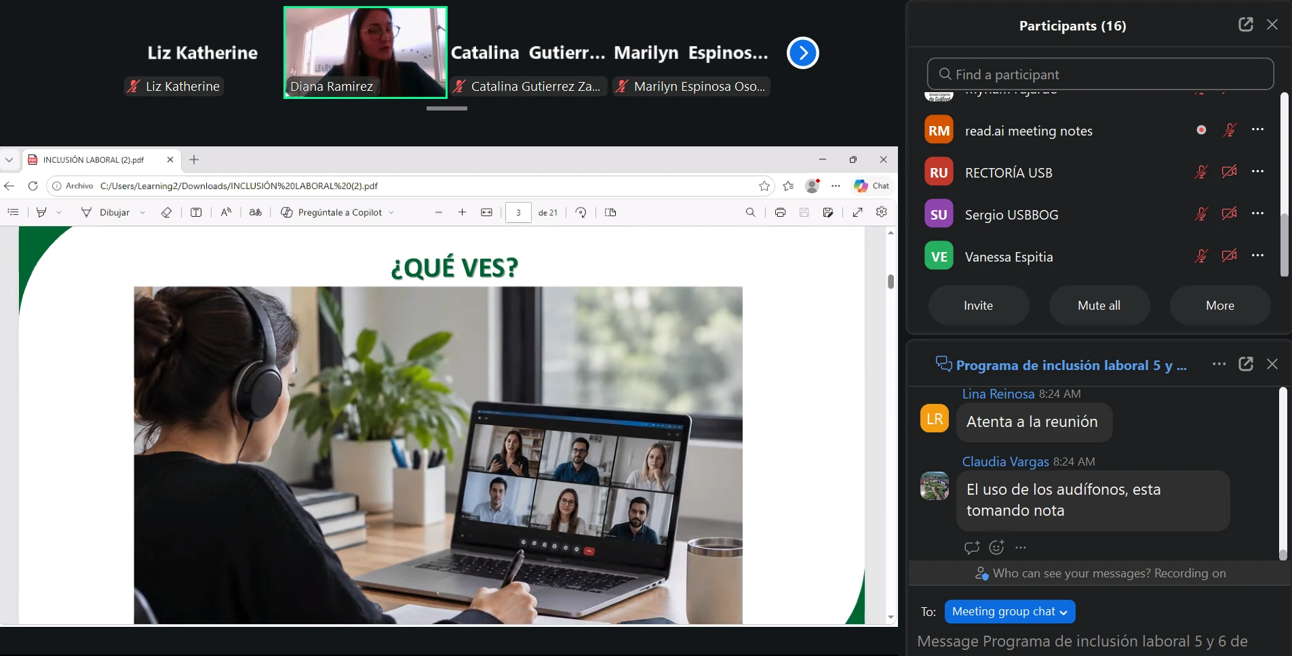Select the eraser tool in PDF toolbar
1292x656 pixels.
click(x=166, y=213)
